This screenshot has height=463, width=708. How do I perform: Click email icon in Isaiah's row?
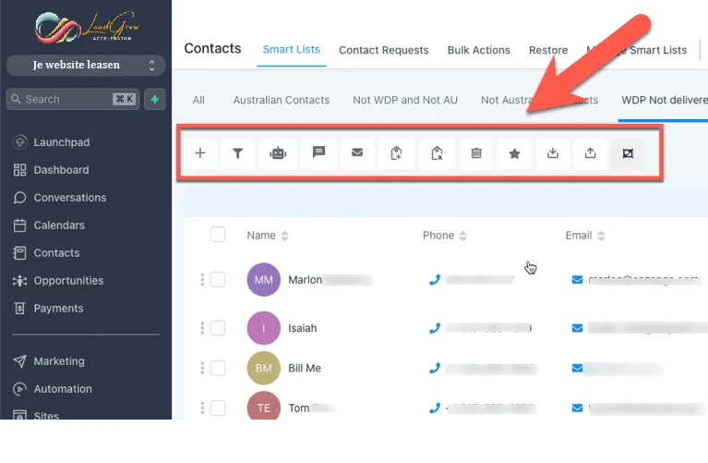tap(577, 328)
